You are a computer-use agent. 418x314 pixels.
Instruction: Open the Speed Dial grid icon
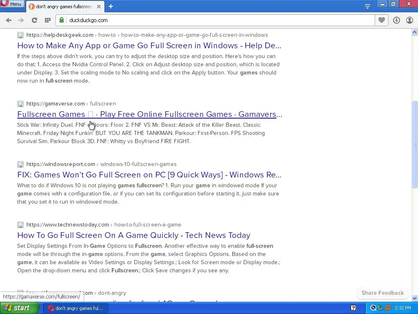(x=48, y=20)
